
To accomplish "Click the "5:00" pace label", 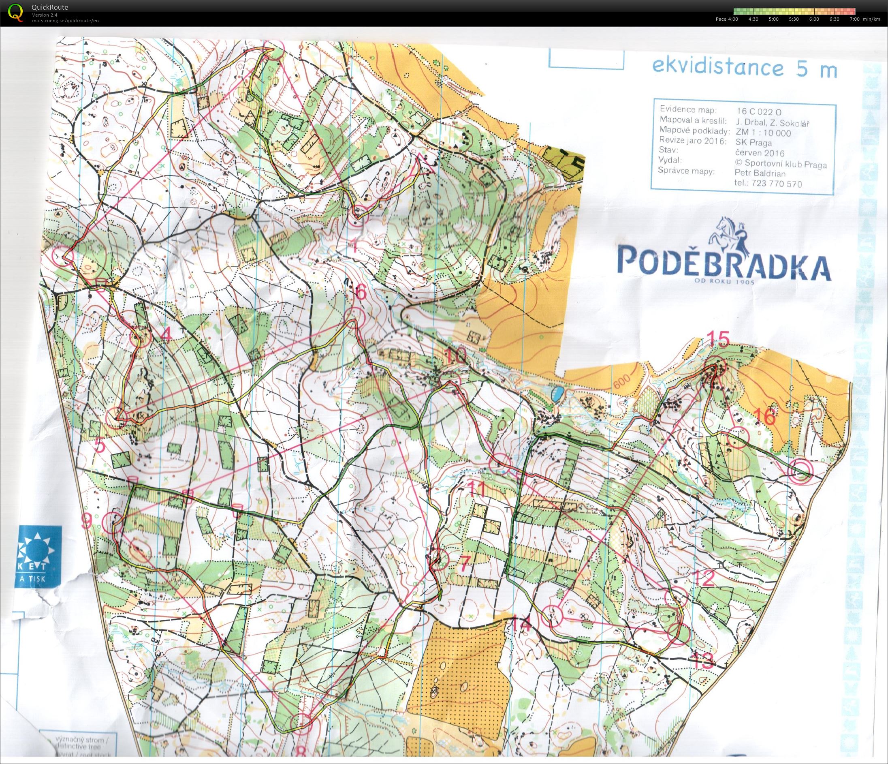I will tap(774, 19).
